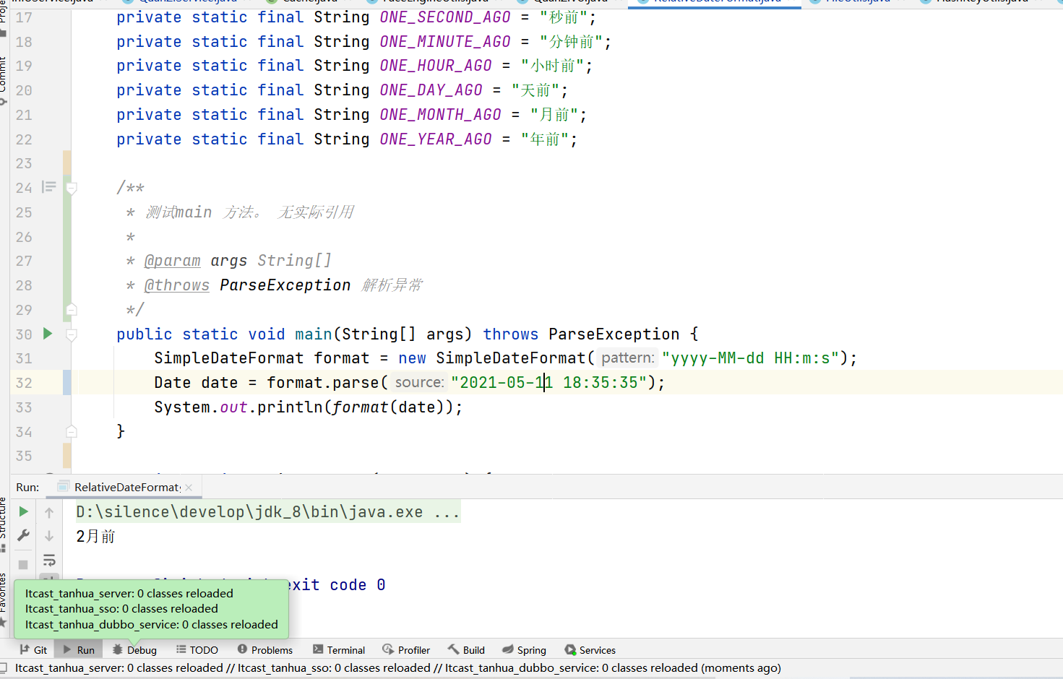
Task: Click the Git branch icon in bottom bar
Action: (25, 649)
